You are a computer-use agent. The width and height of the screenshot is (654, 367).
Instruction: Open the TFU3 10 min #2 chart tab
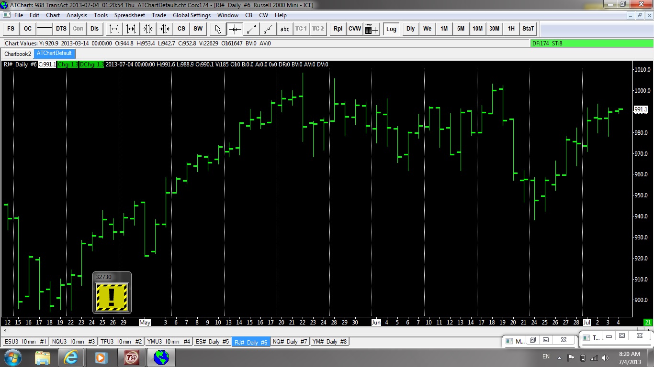pos(122,342)
